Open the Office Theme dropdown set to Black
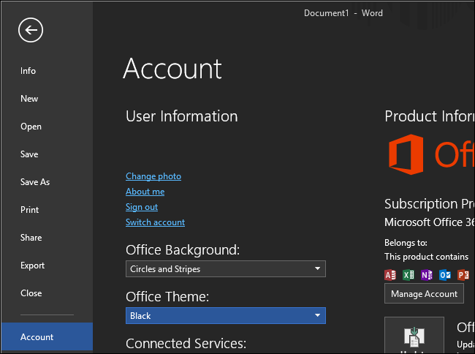475x354 pixels. pyautogui.click(x=225, y=316)
